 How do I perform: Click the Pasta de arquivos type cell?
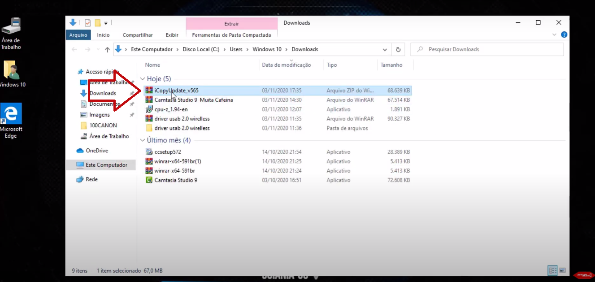point(347,128)
